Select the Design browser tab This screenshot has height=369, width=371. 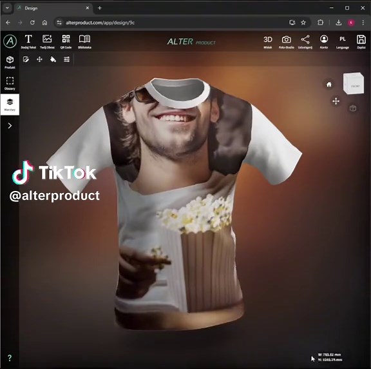[53, 8]
